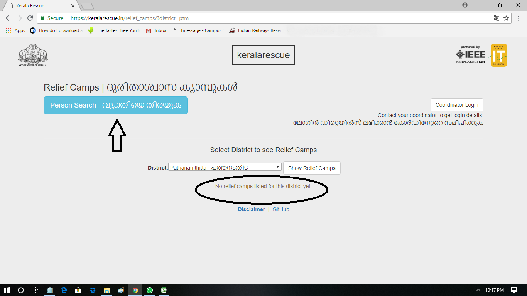Show hidden system tray icons
This screenshot has height=296, width=527.
click(478, 290)
